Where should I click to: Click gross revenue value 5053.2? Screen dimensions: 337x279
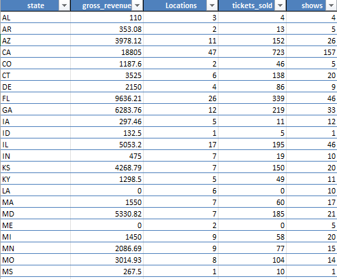[x=130, y=145]
